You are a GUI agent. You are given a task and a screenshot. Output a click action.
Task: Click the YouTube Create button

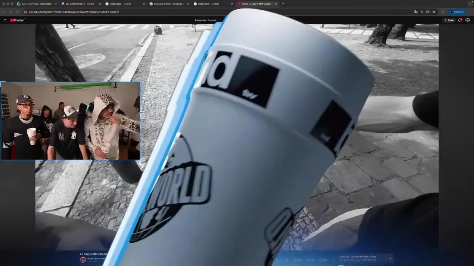448,20
